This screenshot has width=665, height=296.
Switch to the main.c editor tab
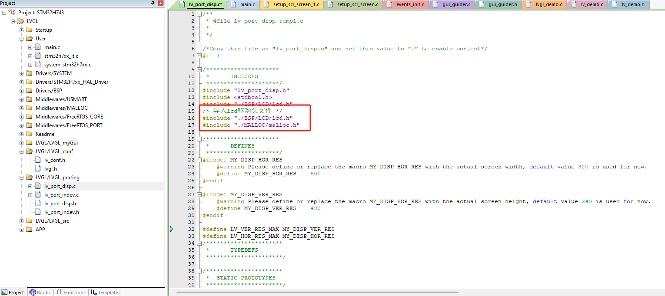243,4
